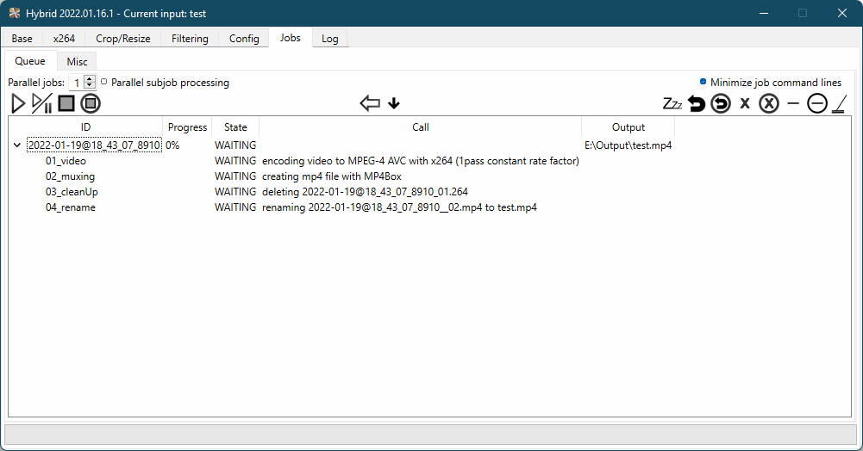Open the x264 tab
The height and width of the screenshot is (451, 863).
click(x=64, y=39)
